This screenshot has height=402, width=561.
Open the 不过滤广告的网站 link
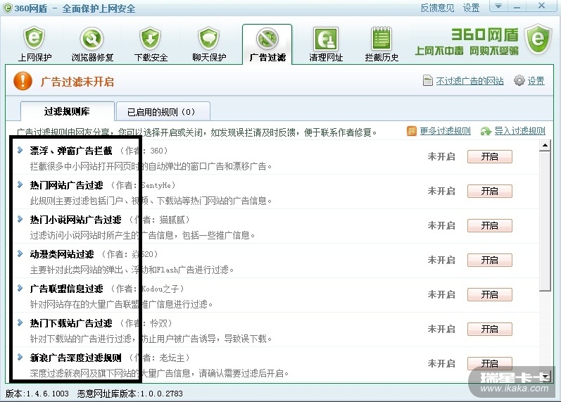[469, 81]
